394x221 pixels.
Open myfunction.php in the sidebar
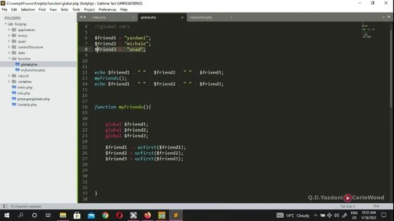coord(33,70)
